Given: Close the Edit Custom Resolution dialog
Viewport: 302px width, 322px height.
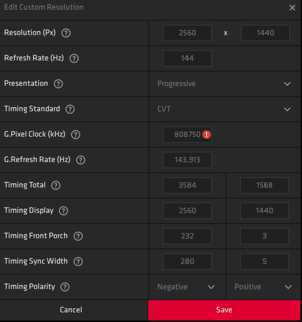Looking at the screenshot, I should [x=292, y=8].
